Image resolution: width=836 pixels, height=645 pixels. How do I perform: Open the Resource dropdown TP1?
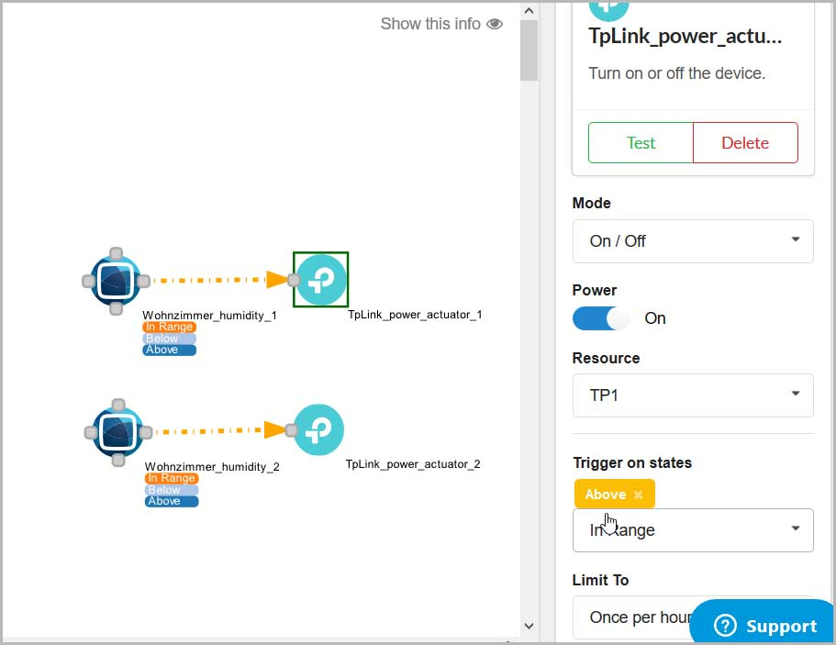[x=693, y=395]
